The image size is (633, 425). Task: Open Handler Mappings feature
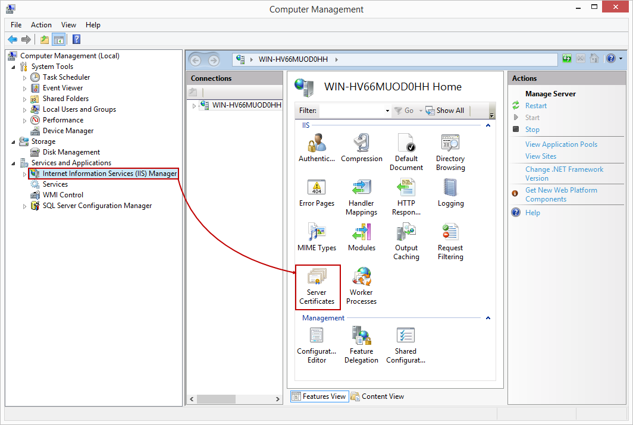click(361, 197)
